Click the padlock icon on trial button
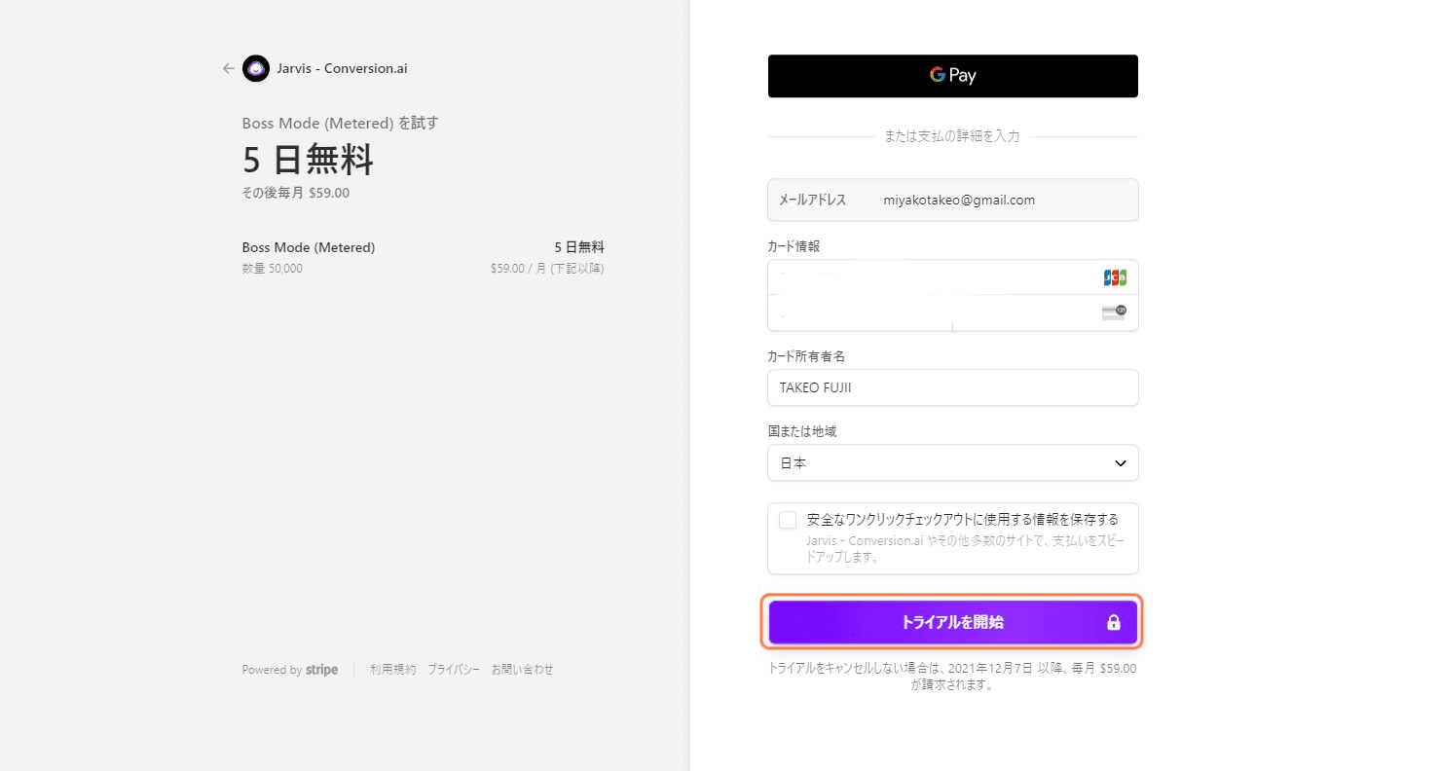Screen dimensions: 1440x771 click(x=1113, y=623)
